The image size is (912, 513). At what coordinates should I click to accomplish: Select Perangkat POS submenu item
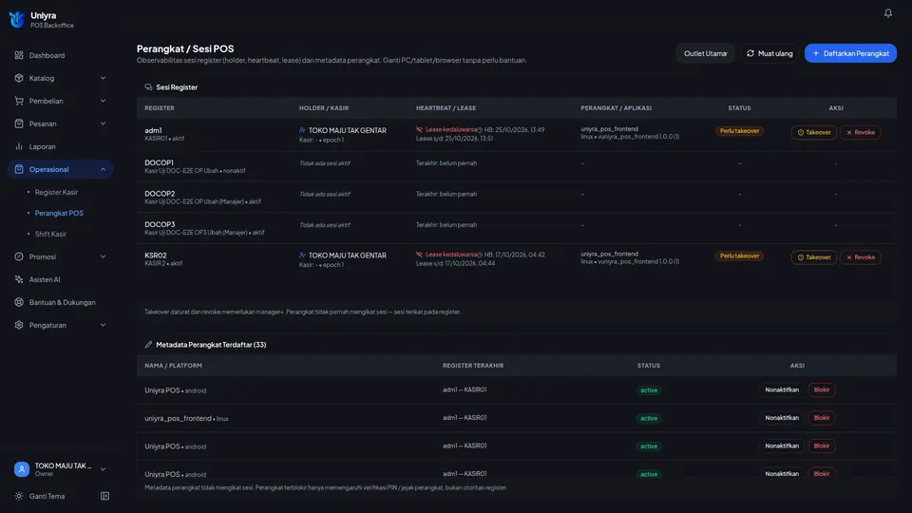coord(59,213)
